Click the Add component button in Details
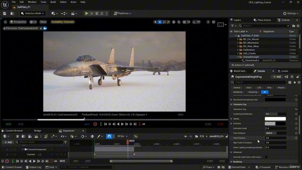Image resolution: width=302 pixels, height=170 pixels. click(x=277, y=76)
